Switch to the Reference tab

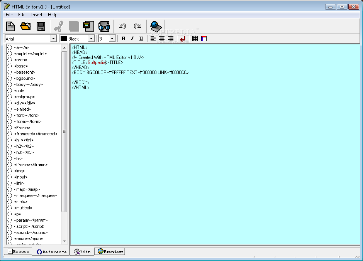[x=51, y=252]
